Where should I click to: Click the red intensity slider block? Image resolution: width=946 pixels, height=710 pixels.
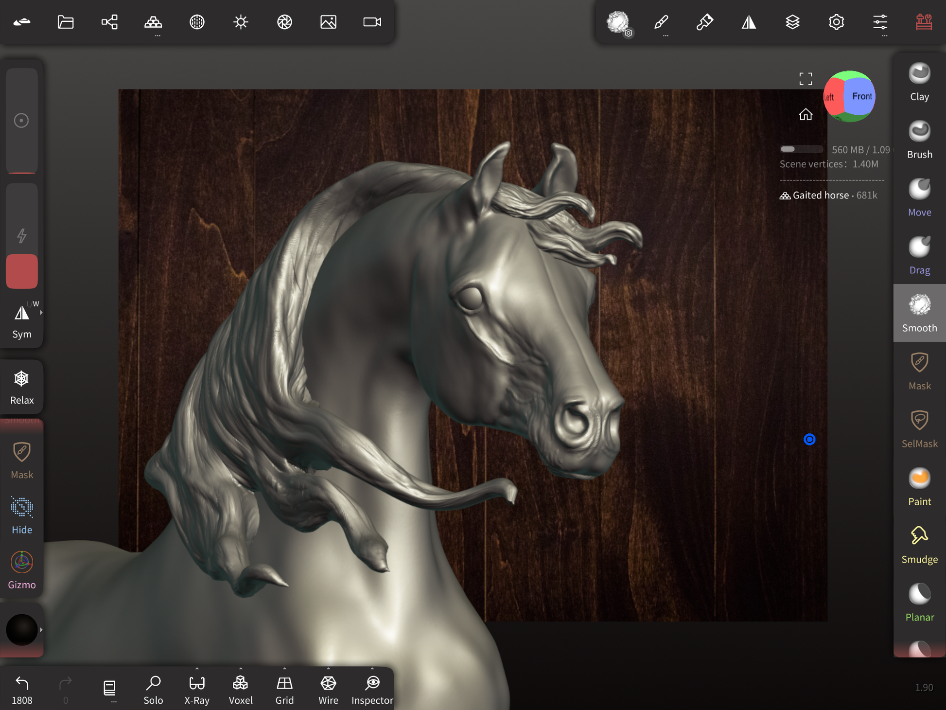click(x=22, y=271)
